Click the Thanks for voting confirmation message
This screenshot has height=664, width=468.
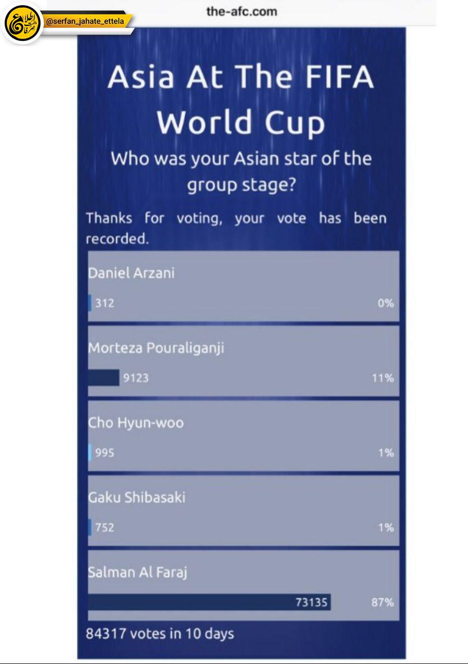[236, 228]
